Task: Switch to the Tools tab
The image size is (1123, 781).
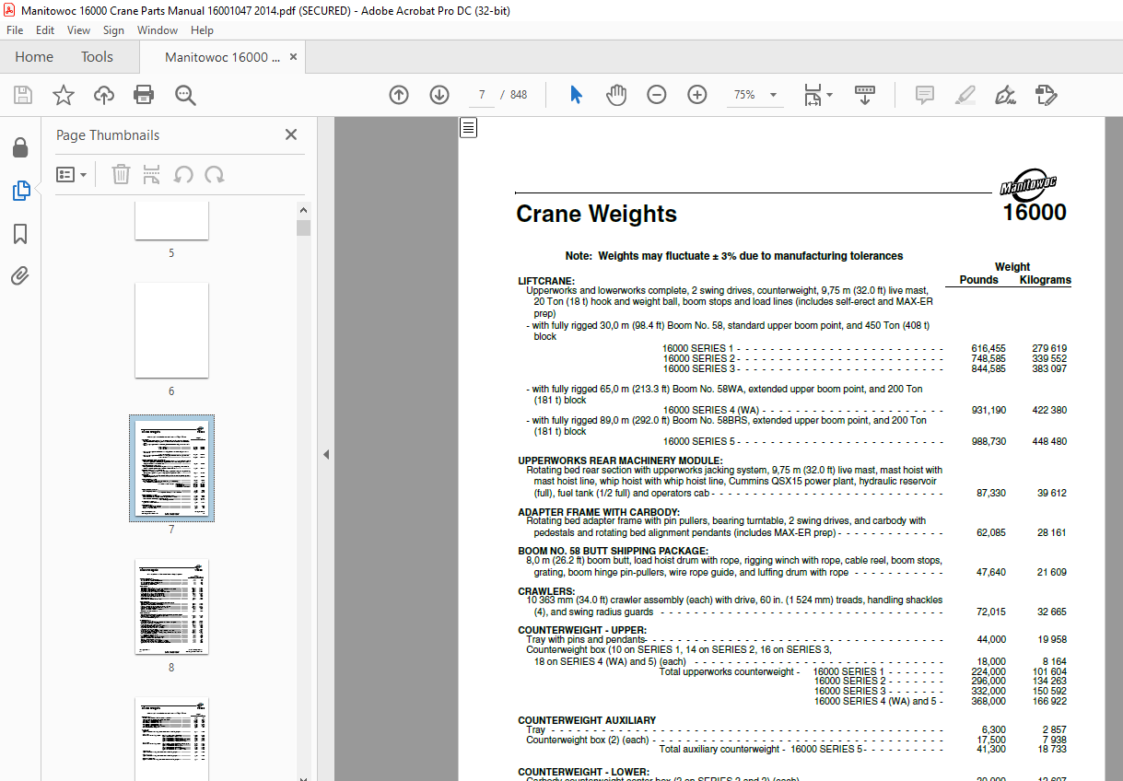Action: coord(97,57)
